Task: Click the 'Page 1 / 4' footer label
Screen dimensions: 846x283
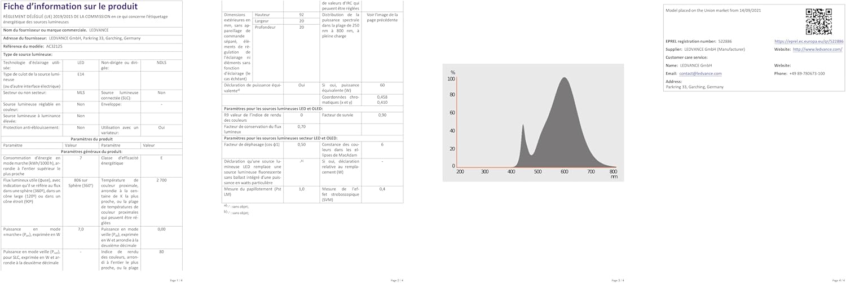Action: coord(176,280)
